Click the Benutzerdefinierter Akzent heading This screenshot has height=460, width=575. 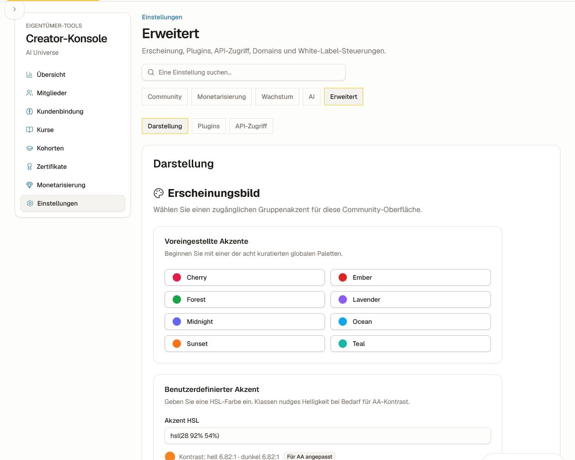212,389
